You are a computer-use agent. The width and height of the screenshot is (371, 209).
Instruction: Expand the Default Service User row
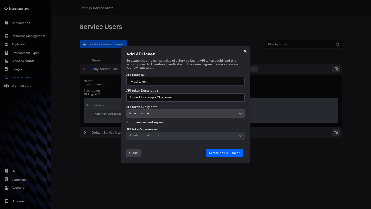pyautogui.click(x=85, y=133)
